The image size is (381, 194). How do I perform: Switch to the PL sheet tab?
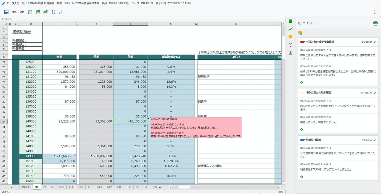pyautogui.click(x=45, y=187)
